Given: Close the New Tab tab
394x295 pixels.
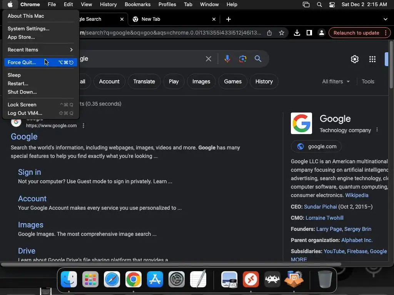Looking at the screenshot, I should [x=214, y=19].
